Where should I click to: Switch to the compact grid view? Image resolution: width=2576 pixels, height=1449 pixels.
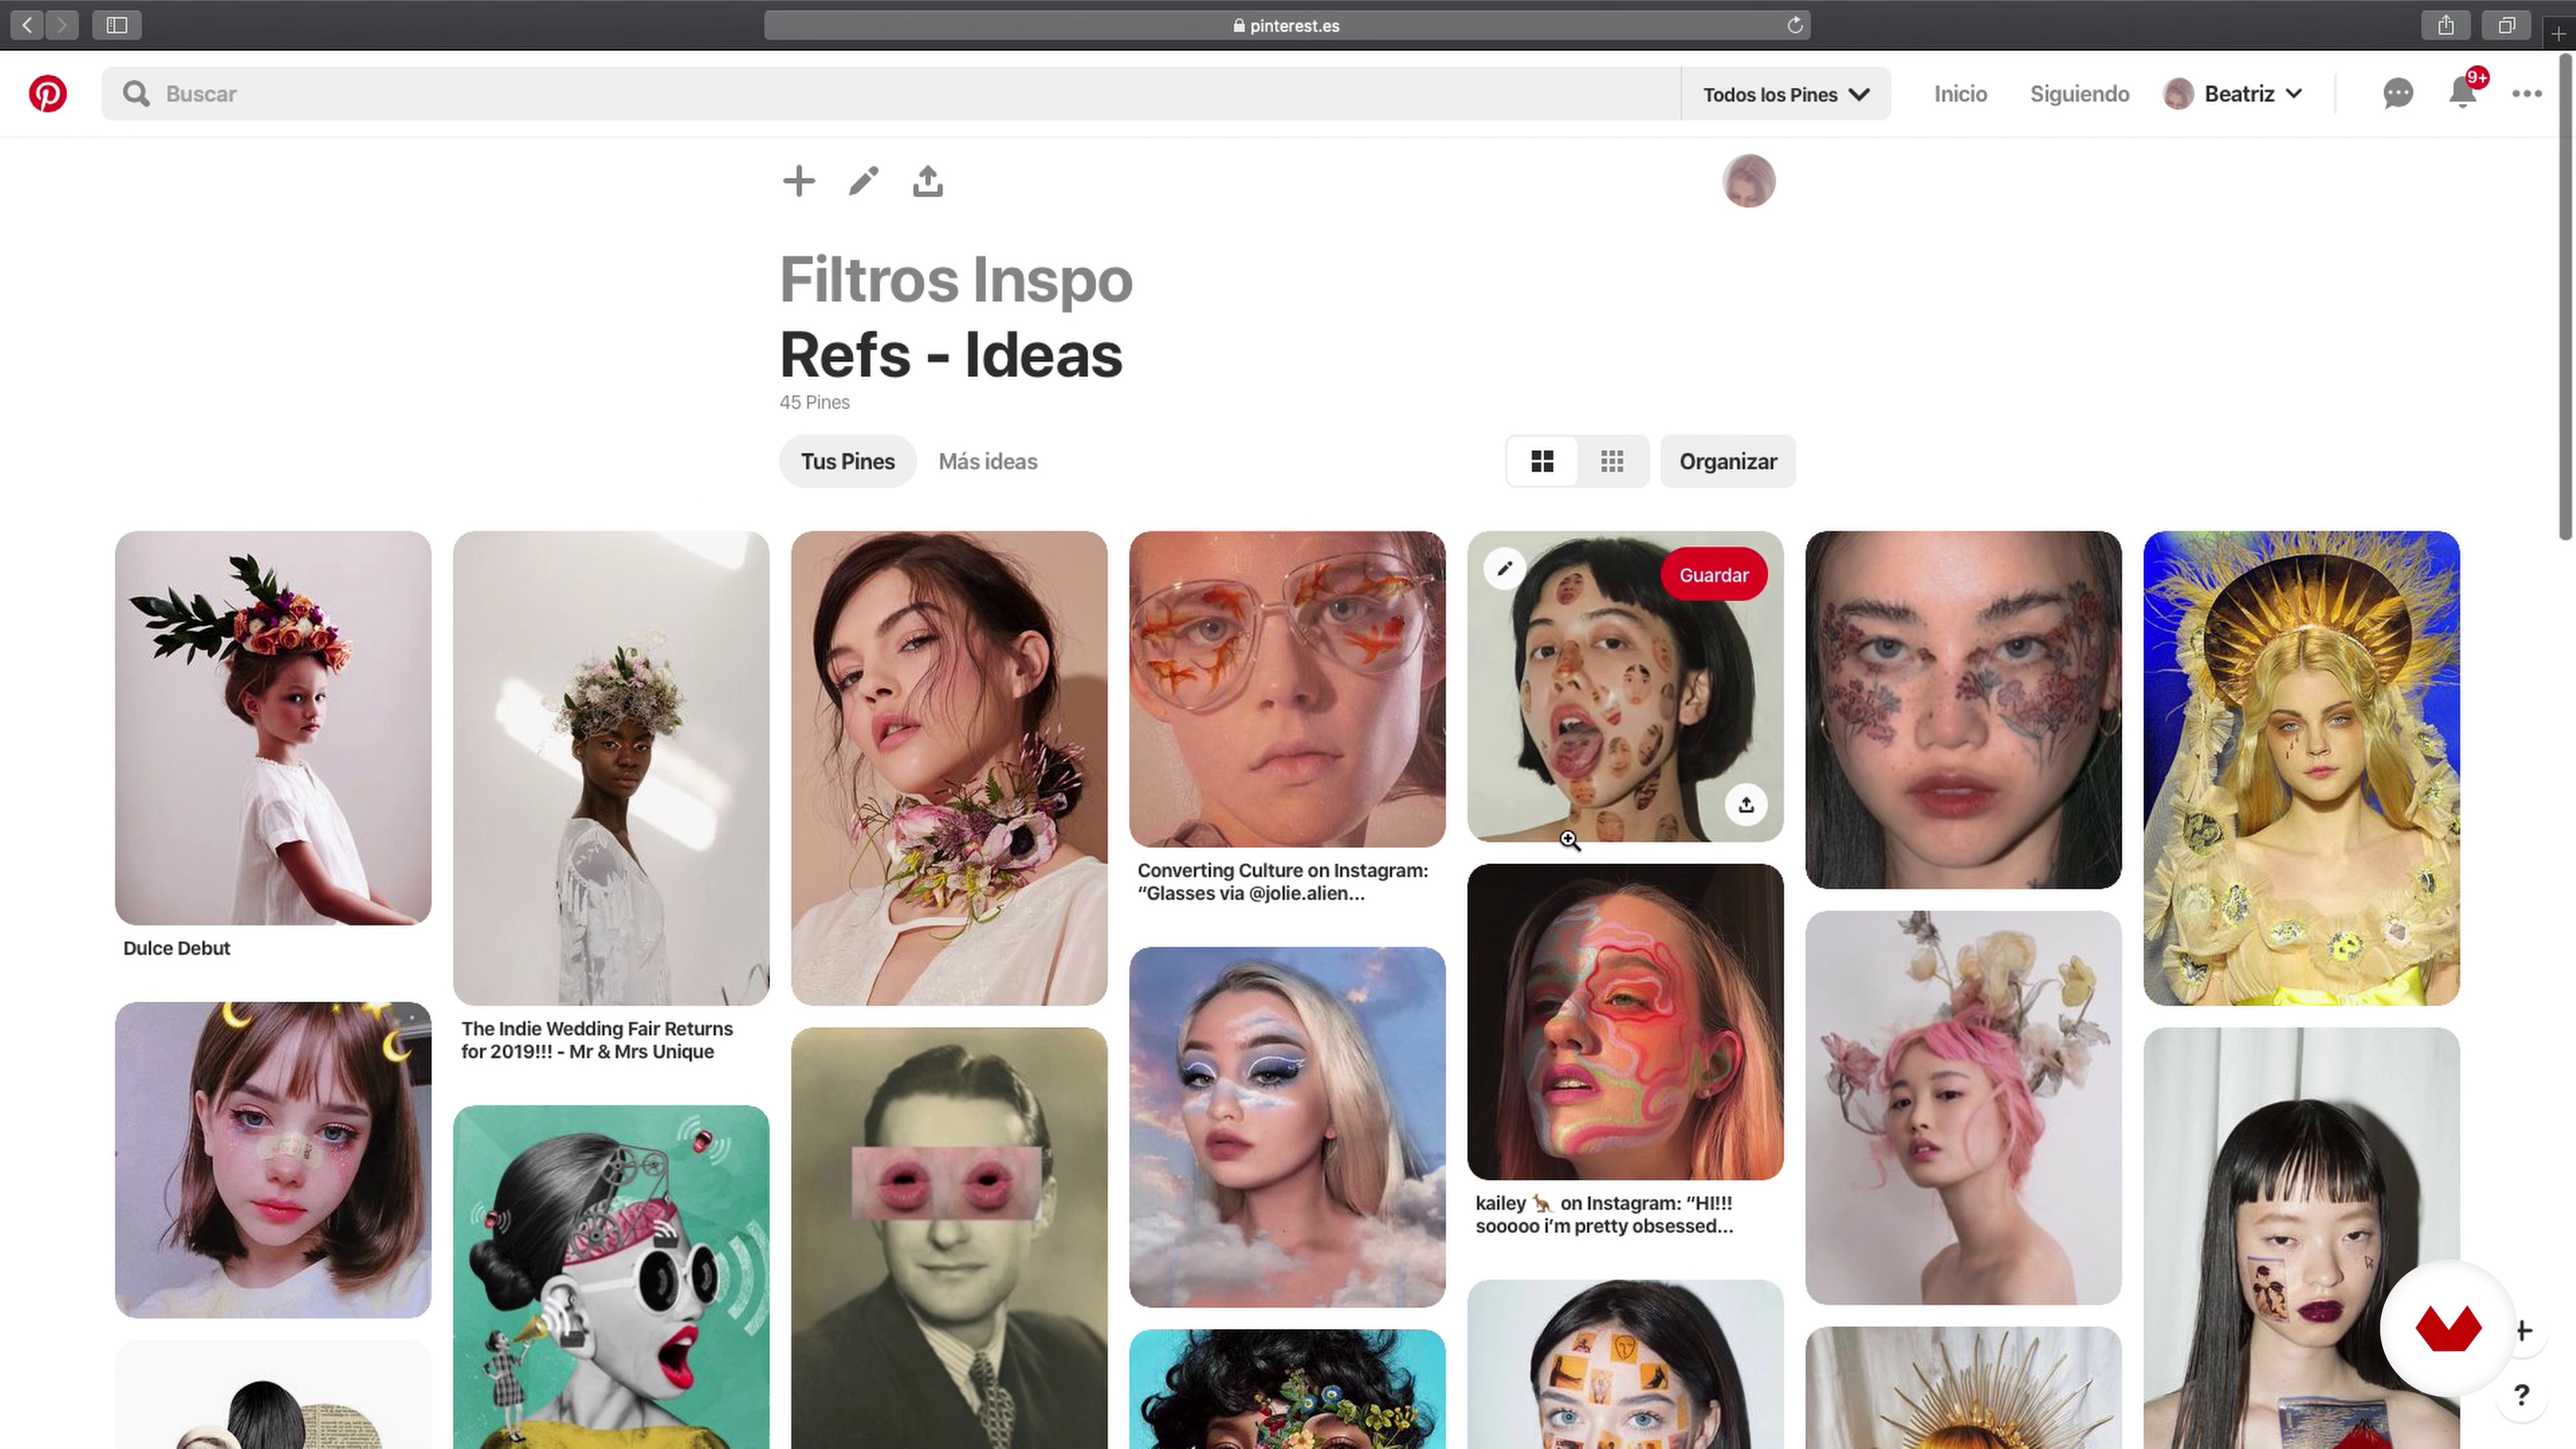(1611, 462)
